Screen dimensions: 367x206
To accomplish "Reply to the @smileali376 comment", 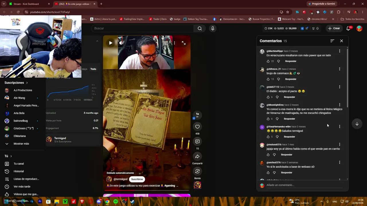I will coord(286,173).
